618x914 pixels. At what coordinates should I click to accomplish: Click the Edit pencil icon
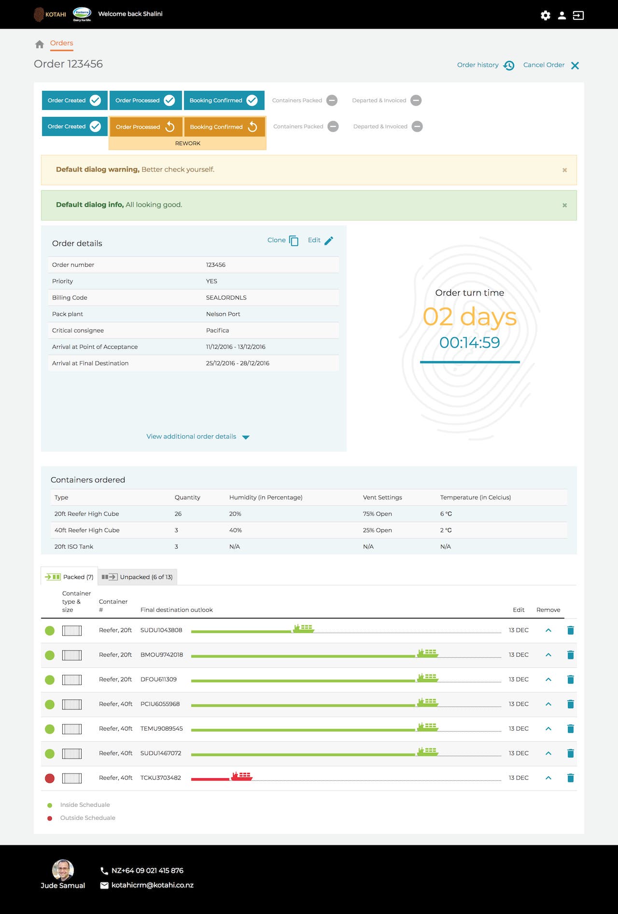329,240
